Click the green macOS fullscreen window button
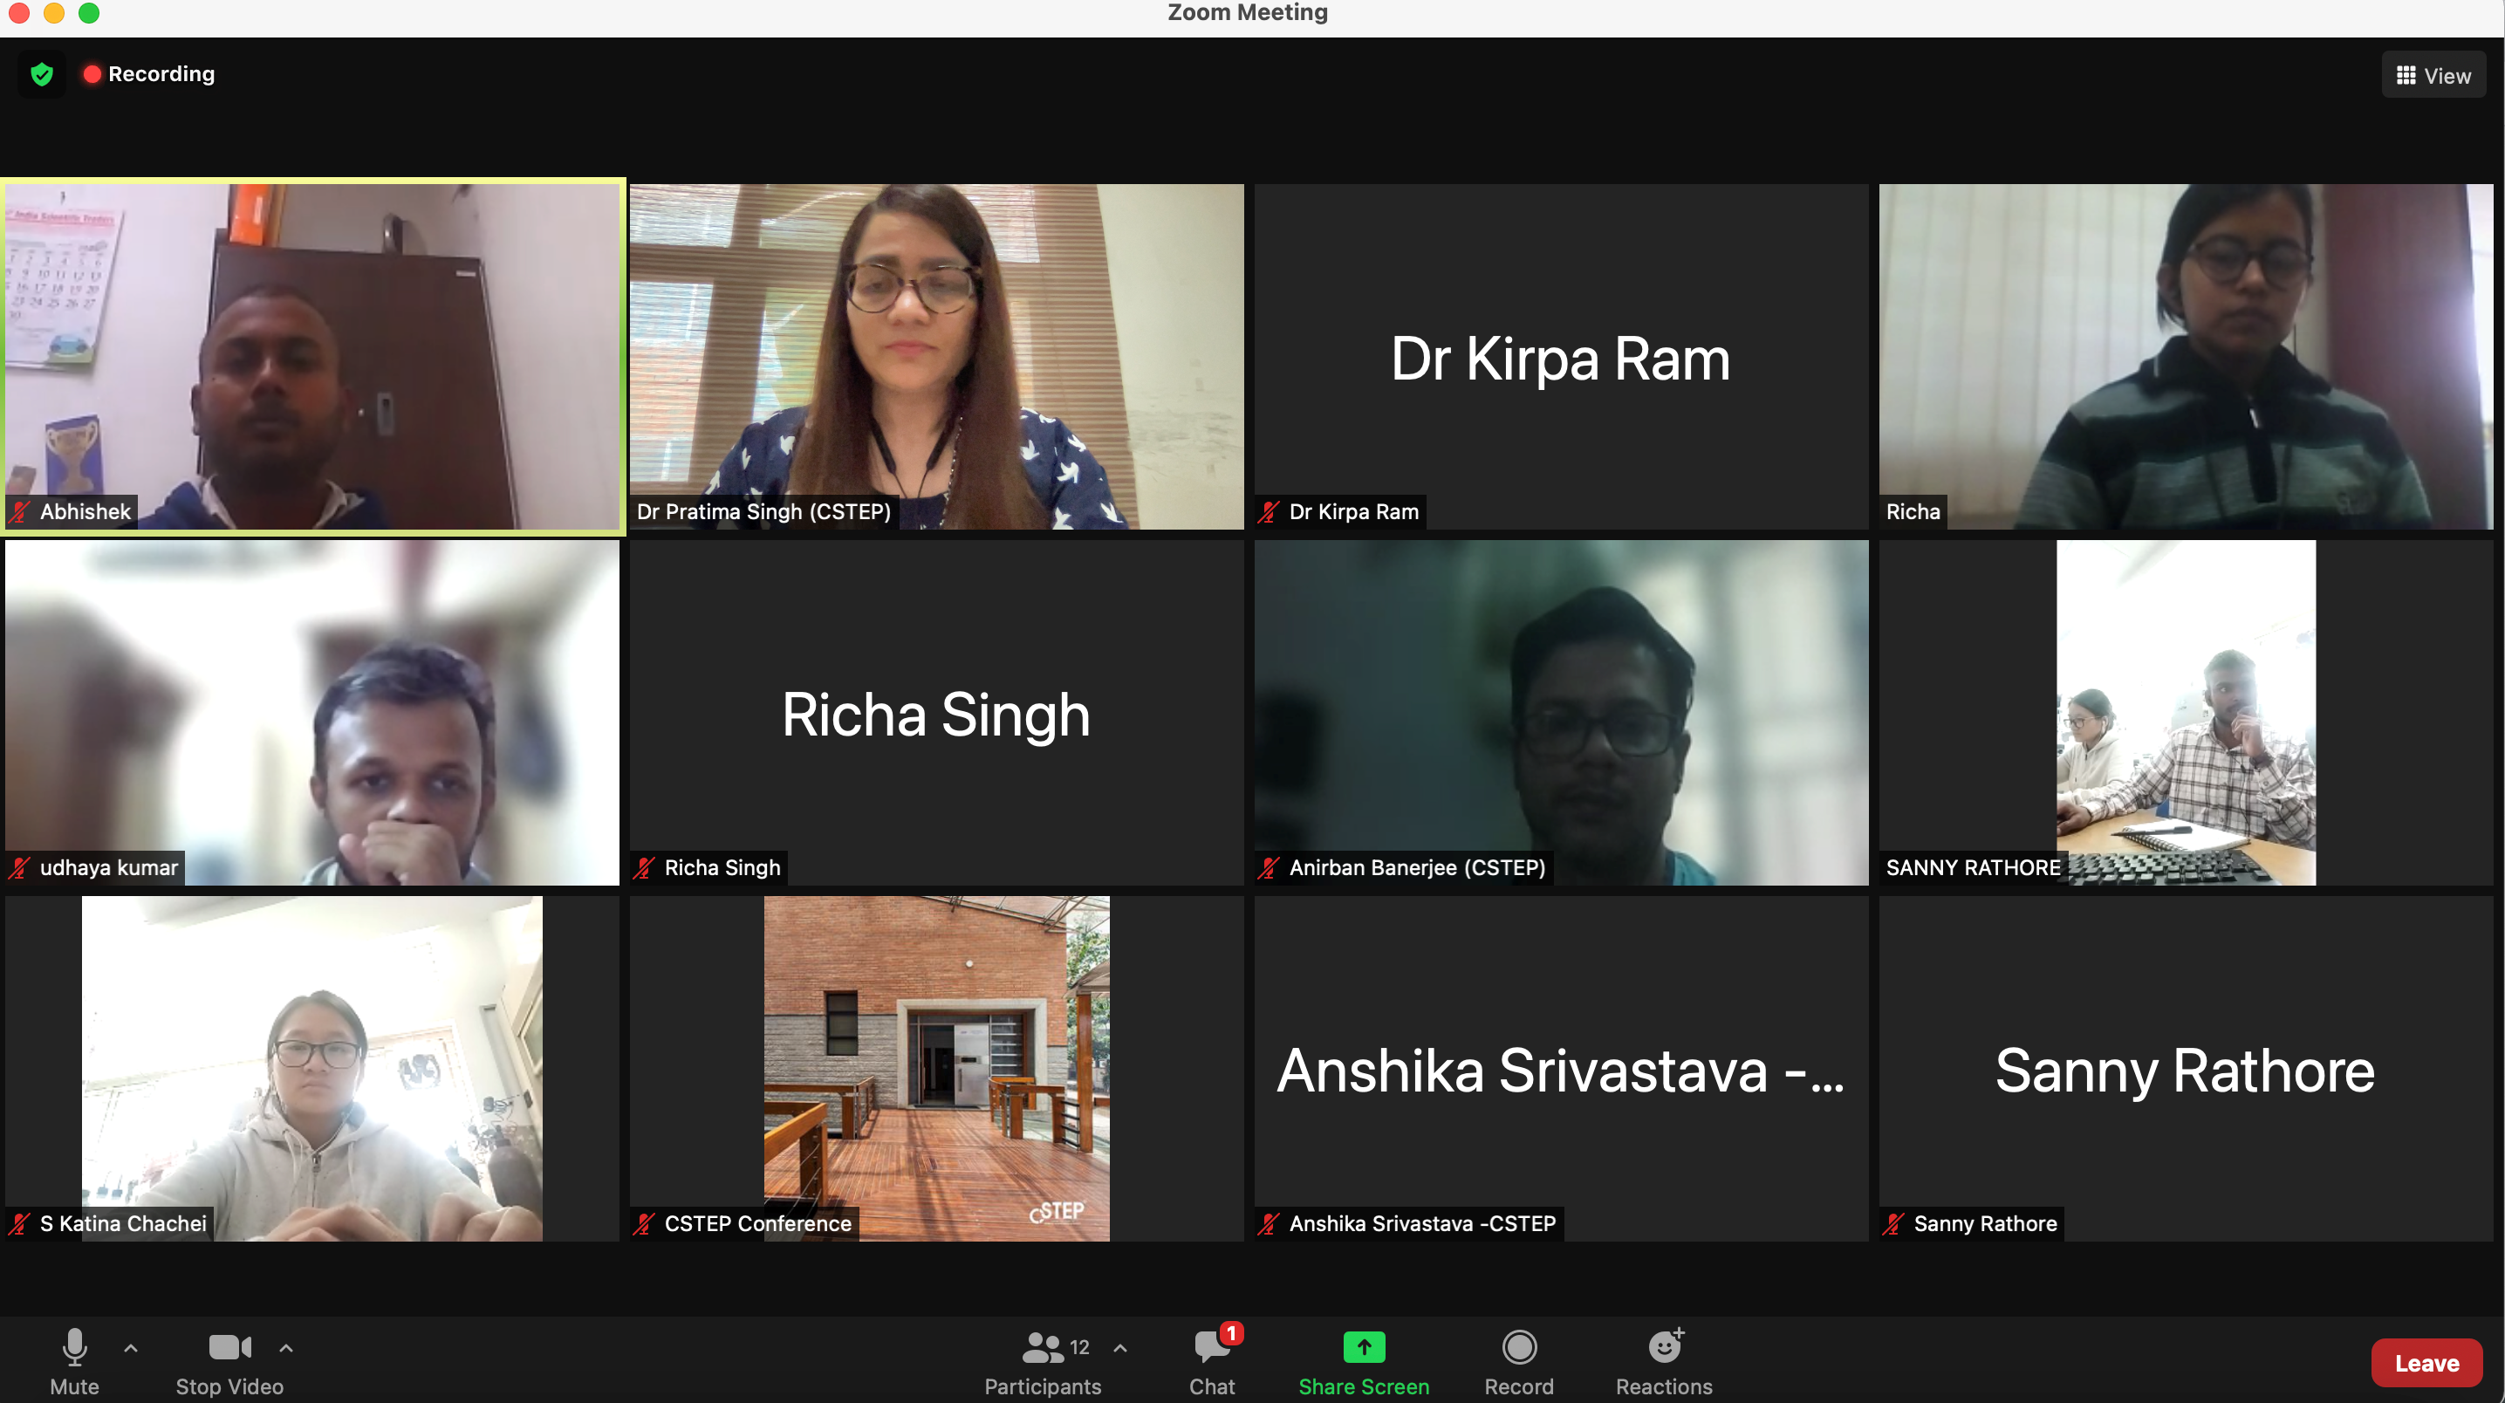 [x=88, y=12]
